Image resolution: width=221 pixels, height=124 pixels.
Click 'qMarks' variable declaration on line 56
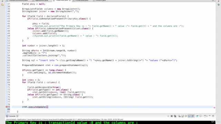coord(35,51)
